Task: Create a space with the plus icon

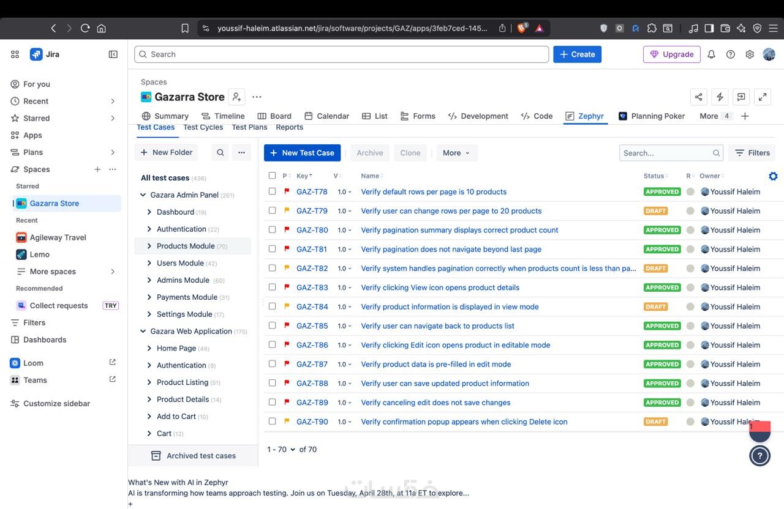Action: coord(97,169)
